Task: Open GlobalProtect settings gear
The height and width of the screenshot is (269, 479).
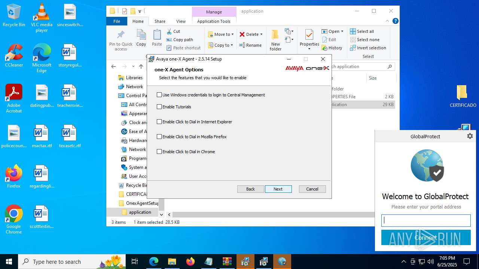Action: 470,136
